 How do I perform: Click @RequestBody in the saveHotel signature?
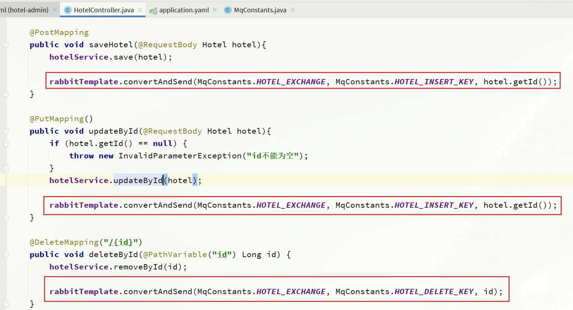click(x=167, y=45)
